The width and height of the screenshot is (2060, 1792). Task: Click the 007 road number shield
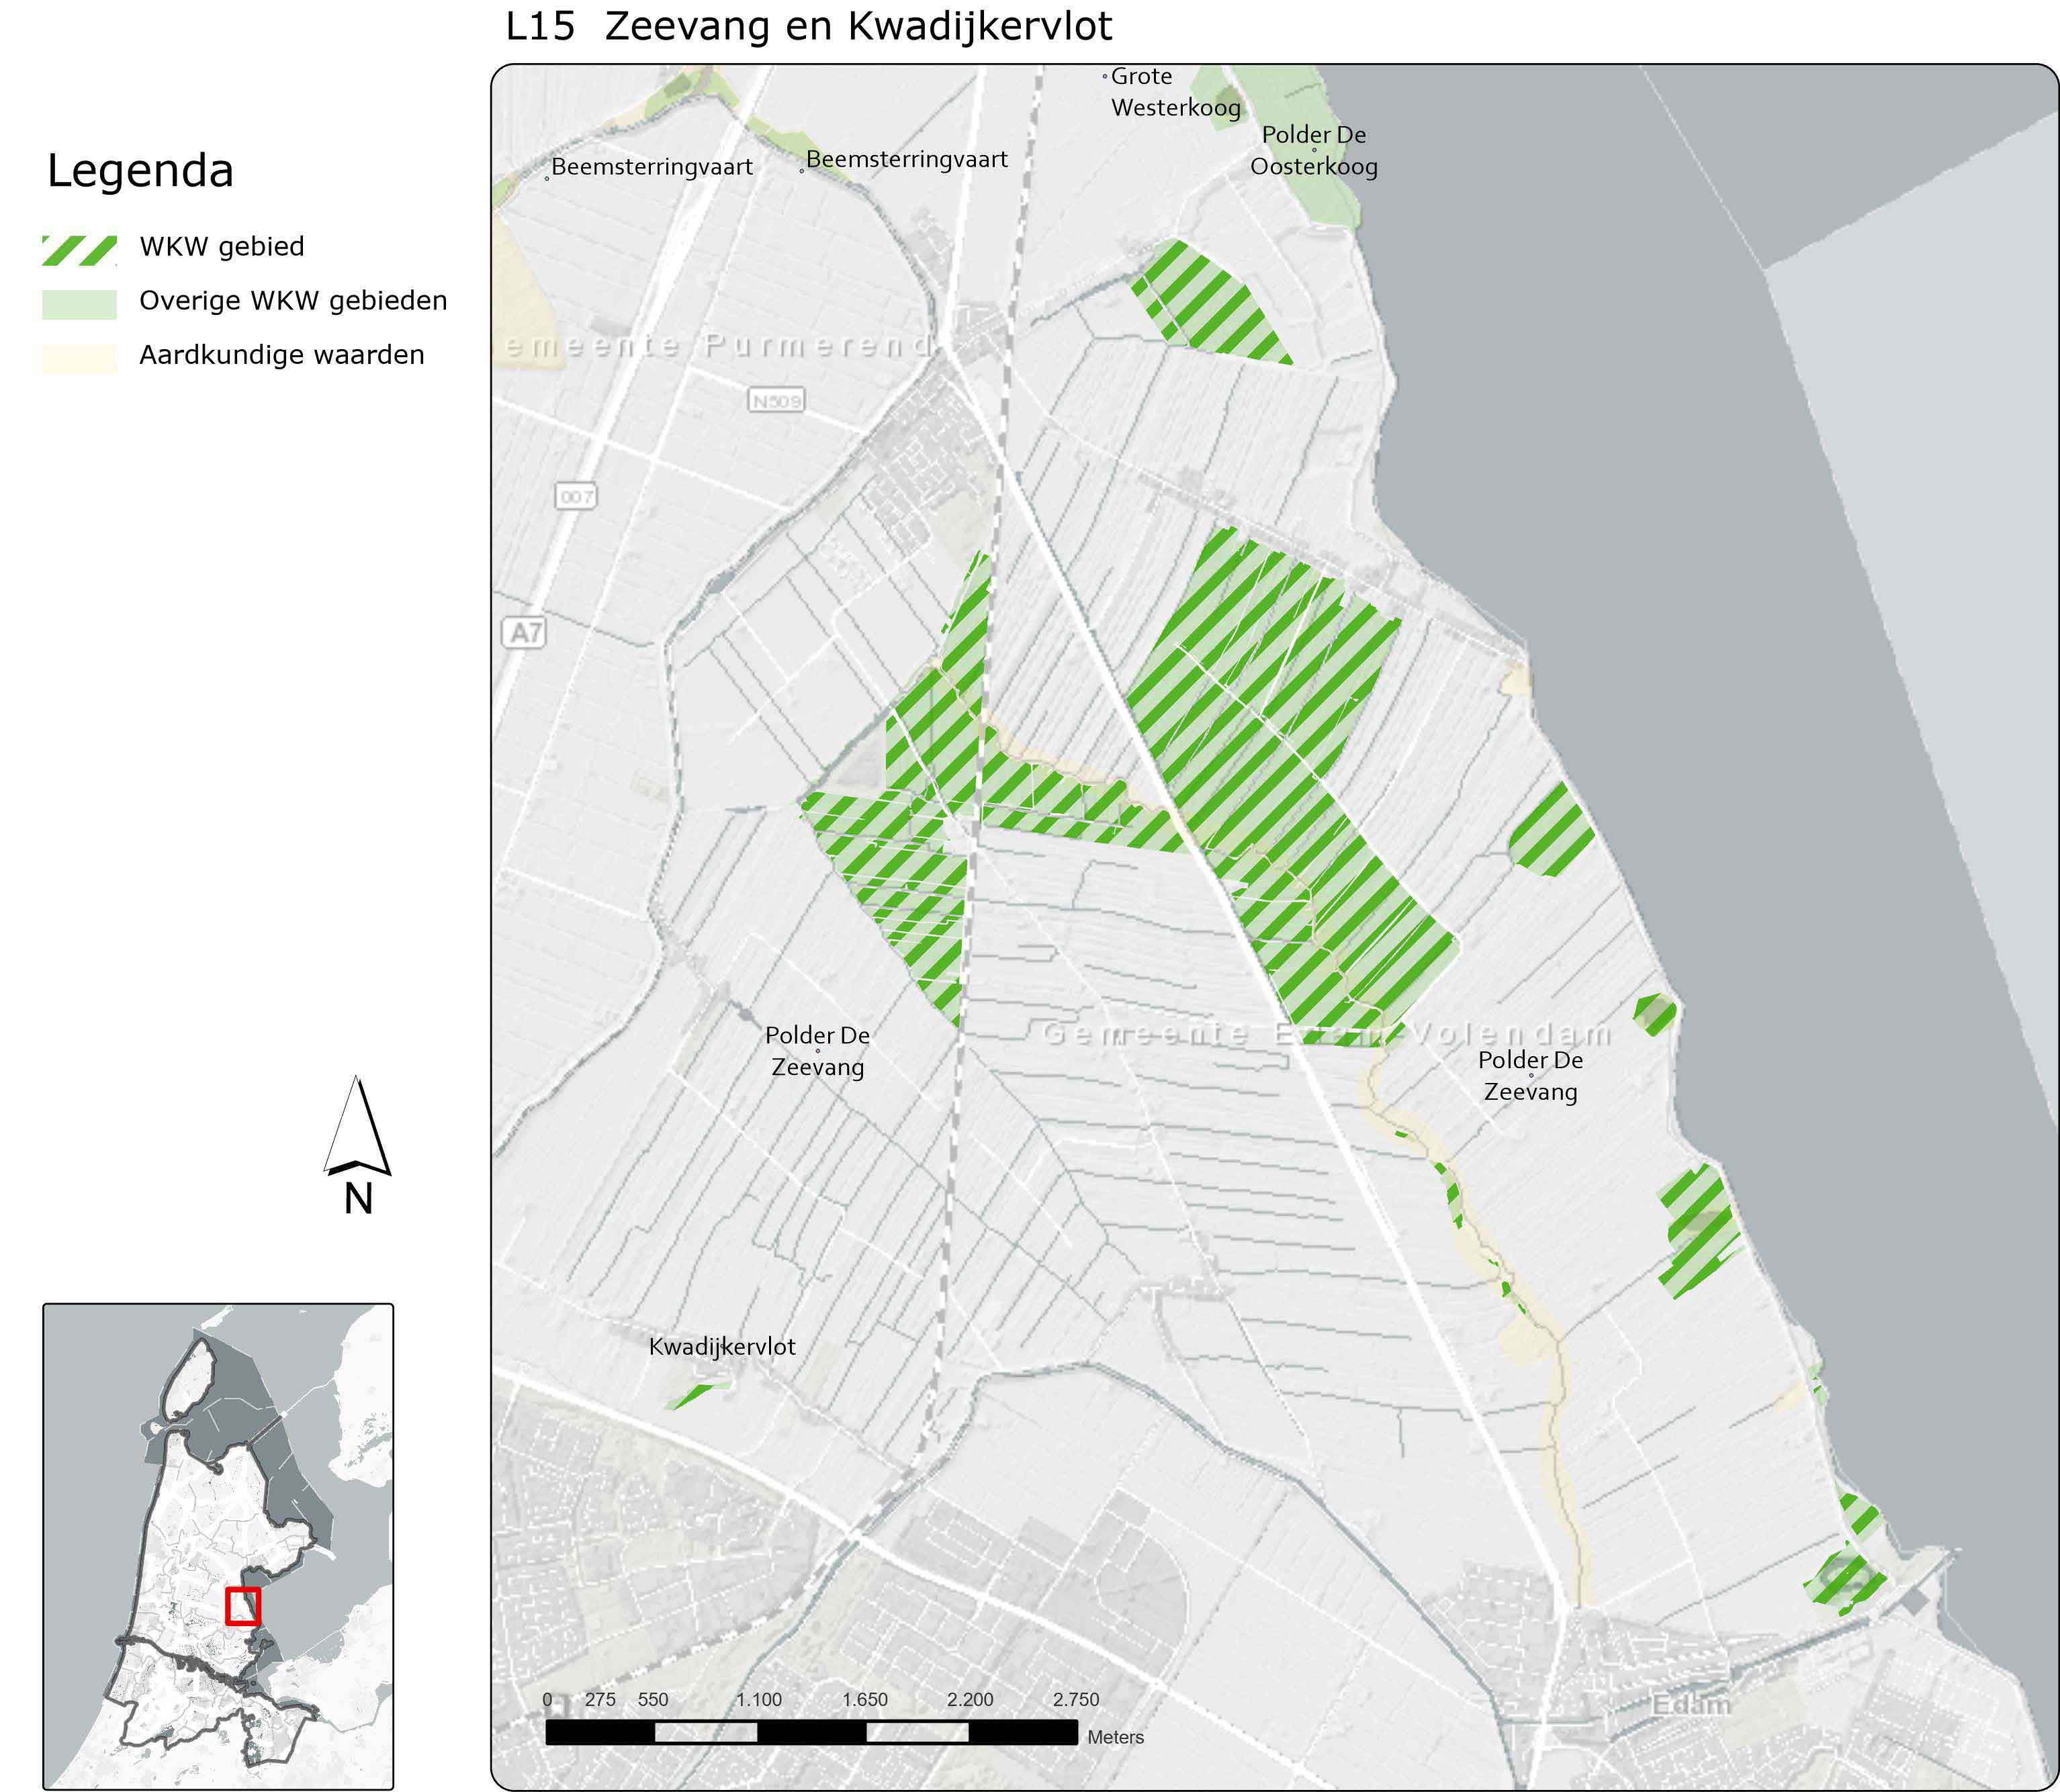(x=575, y=496)
